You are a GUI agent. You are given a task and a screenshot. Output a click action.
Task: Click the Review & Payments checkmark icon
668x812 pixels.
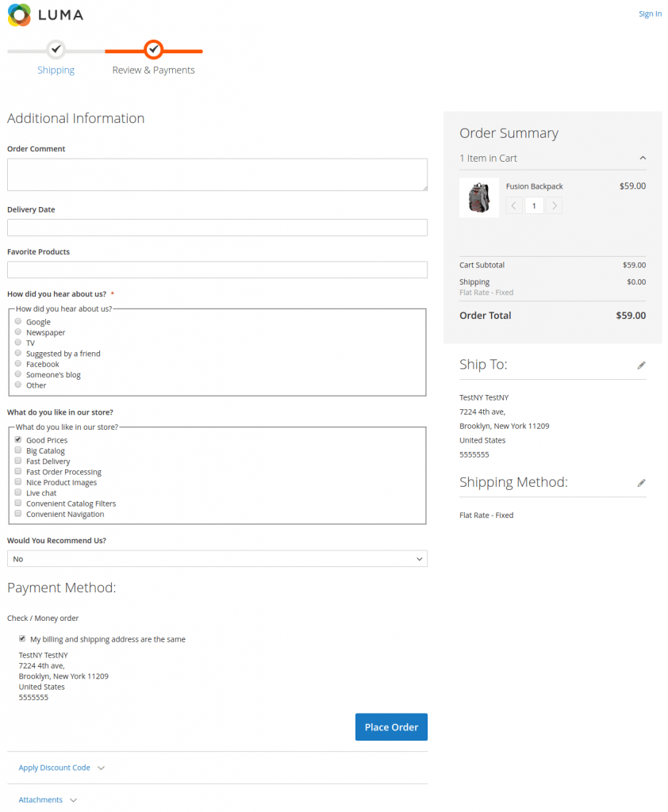click(x=153, y=50)
